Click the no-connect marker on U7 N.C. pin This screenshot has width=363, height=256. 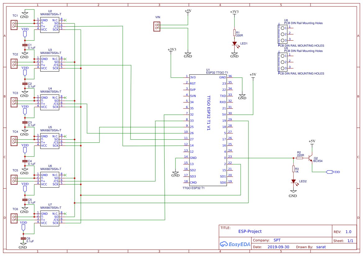65,214
